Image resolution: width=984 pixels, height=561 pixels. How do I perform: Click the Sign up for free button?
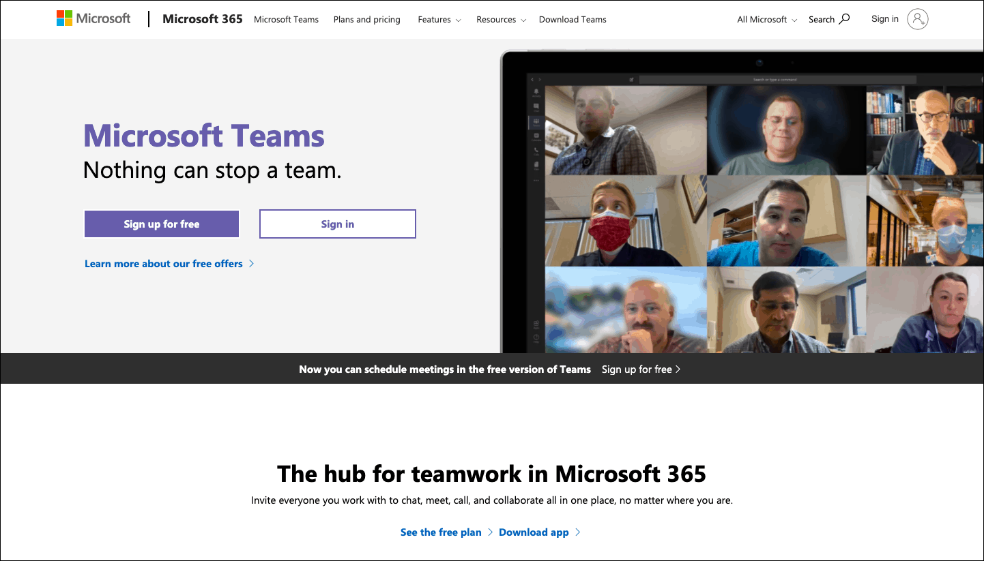[x=161, y=224]
